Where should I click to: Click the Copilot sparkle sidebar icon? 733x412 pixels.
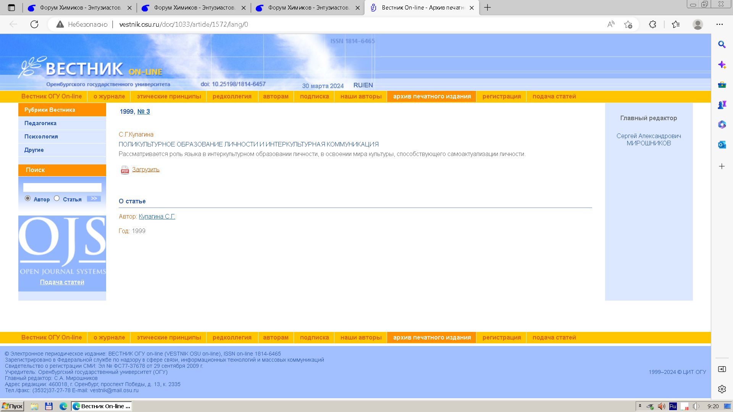[722, 65]
